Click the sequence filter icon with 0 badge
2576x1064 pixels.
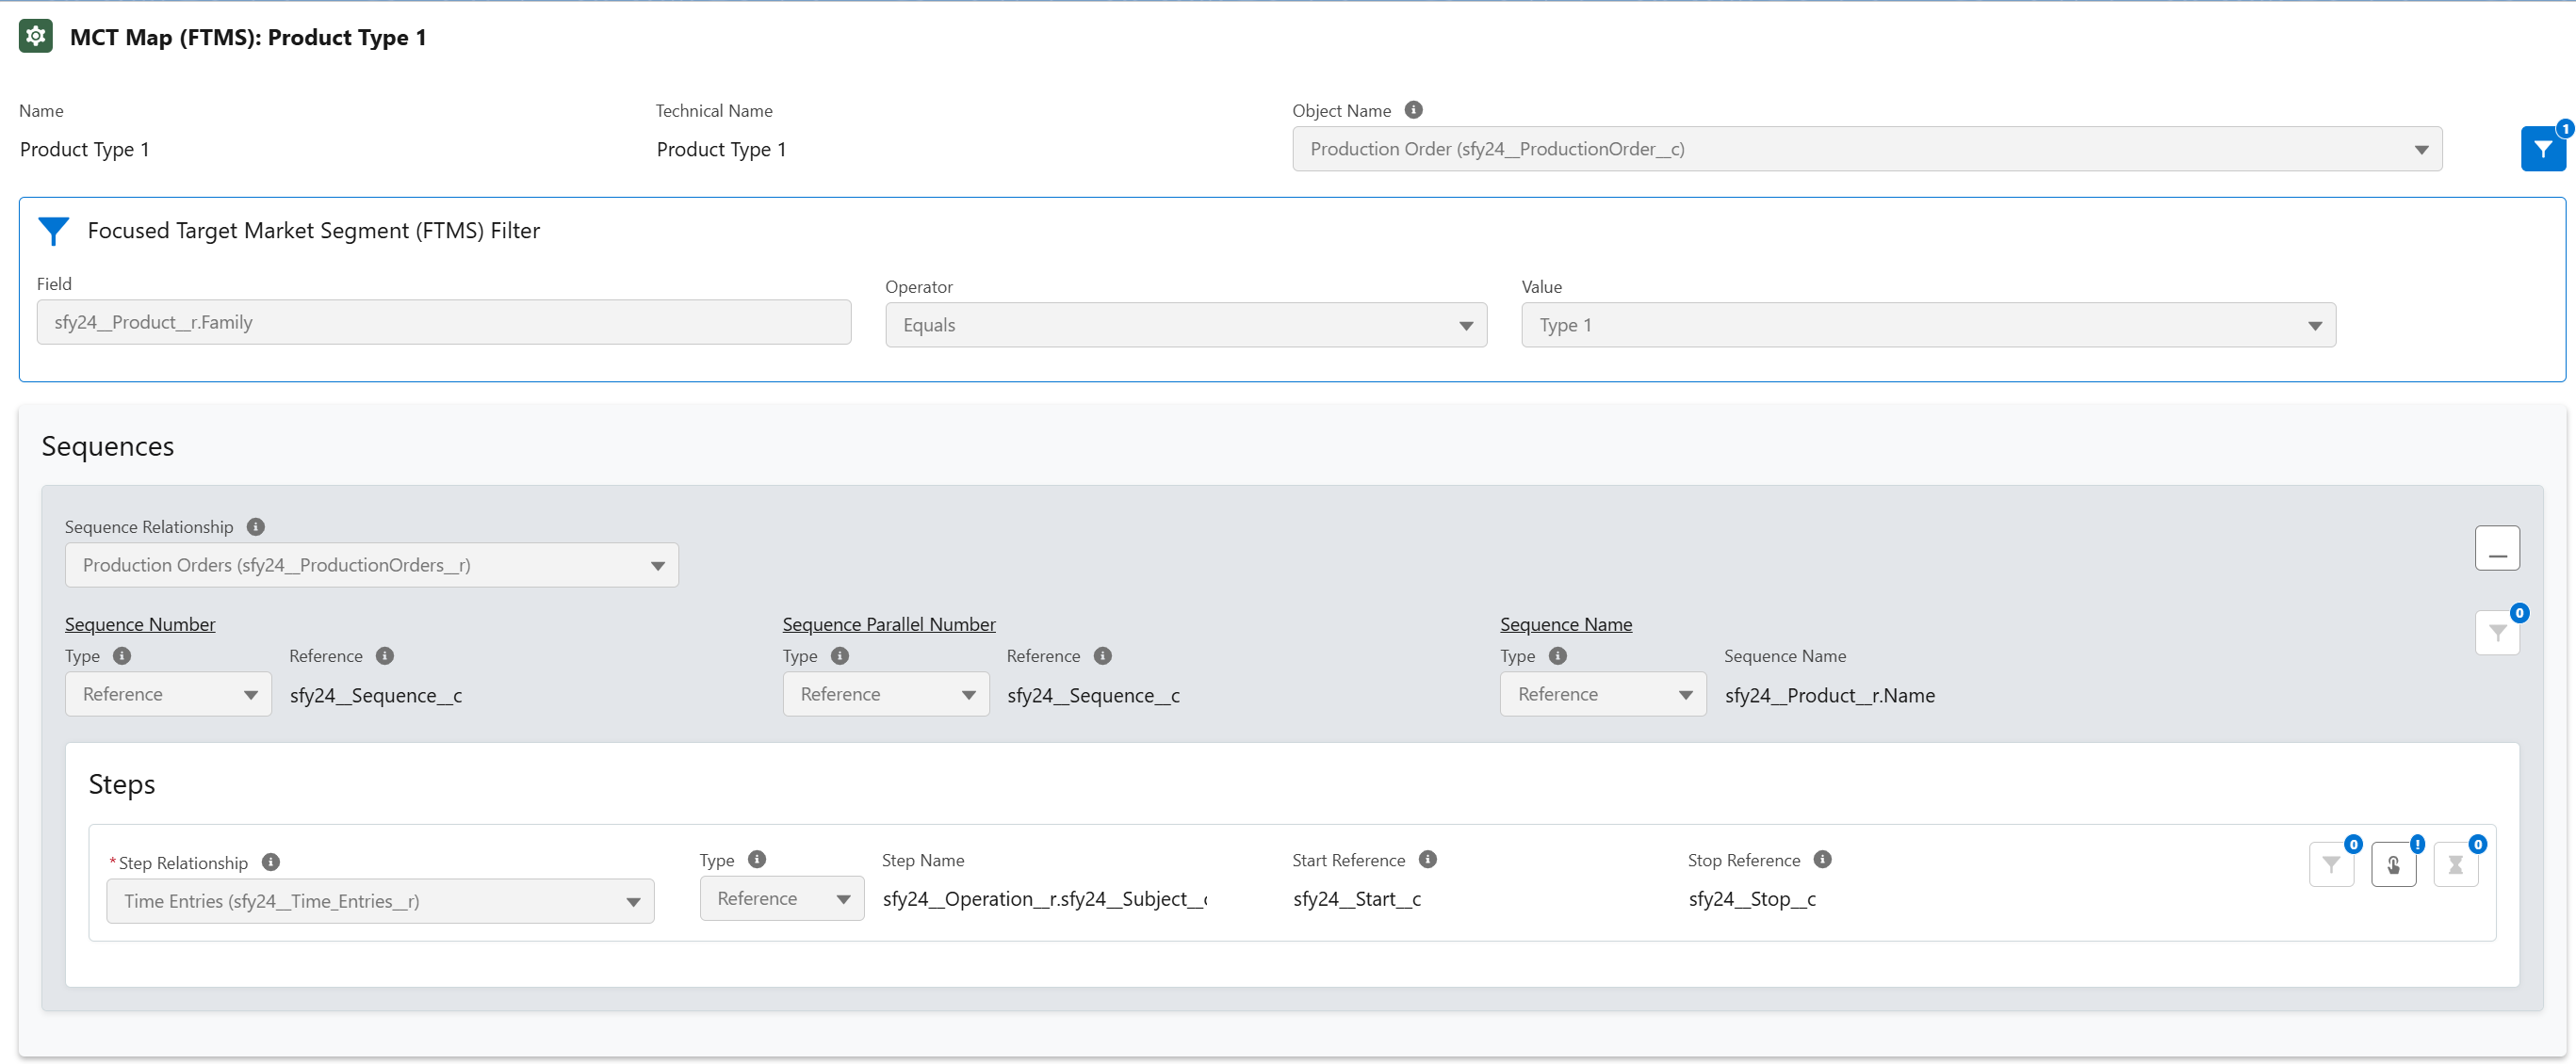[x=2496, y=634]
